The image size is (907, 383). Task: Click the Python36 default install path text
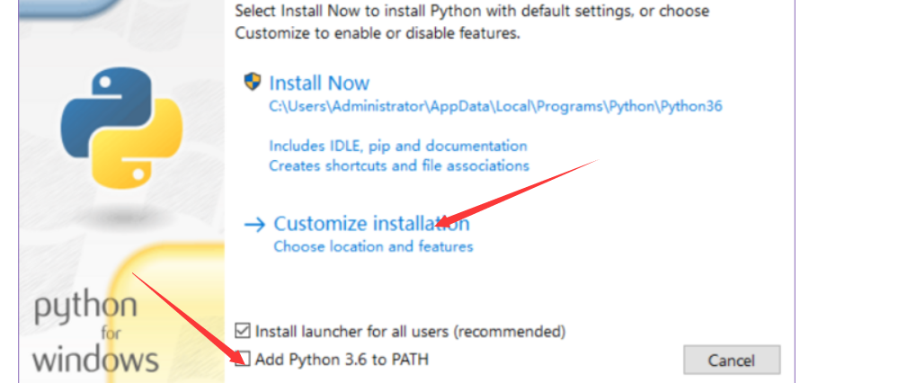tap(495, 106)
